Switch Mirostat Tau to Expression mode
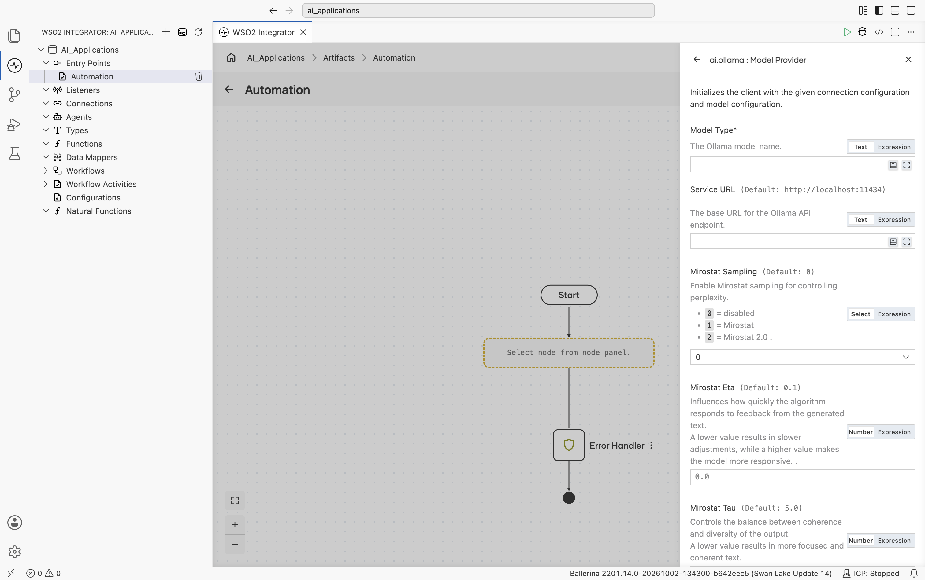Screen dimensions: 925x580 pos(894,541)
